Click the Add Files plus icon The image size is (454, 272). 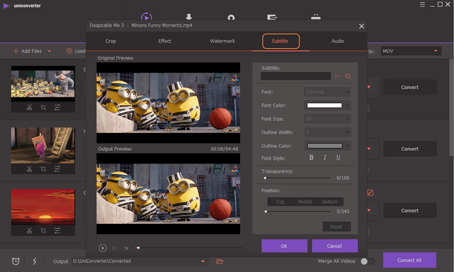pyautogui.click(x=16, y=51)
